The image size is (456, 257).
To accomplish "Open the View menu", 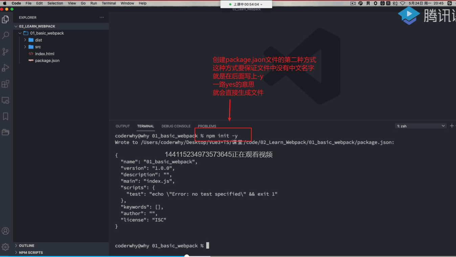I will point(72,3).
